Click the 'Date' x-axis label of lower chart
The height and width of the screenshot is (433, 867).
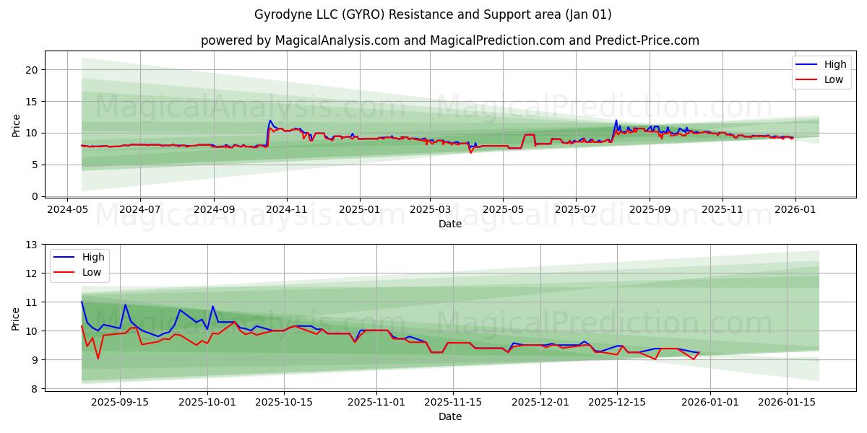pos(450,416)
